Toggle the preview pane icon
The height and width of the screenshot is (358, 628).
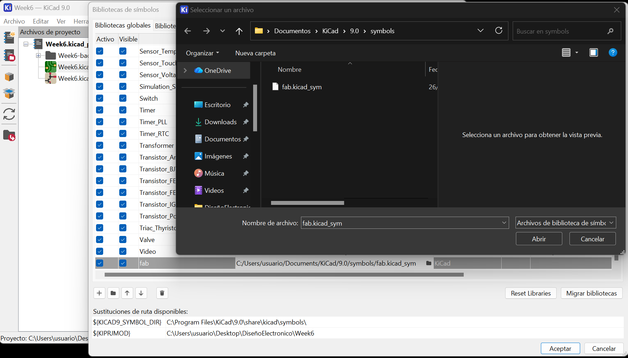(x=594, y=53)
